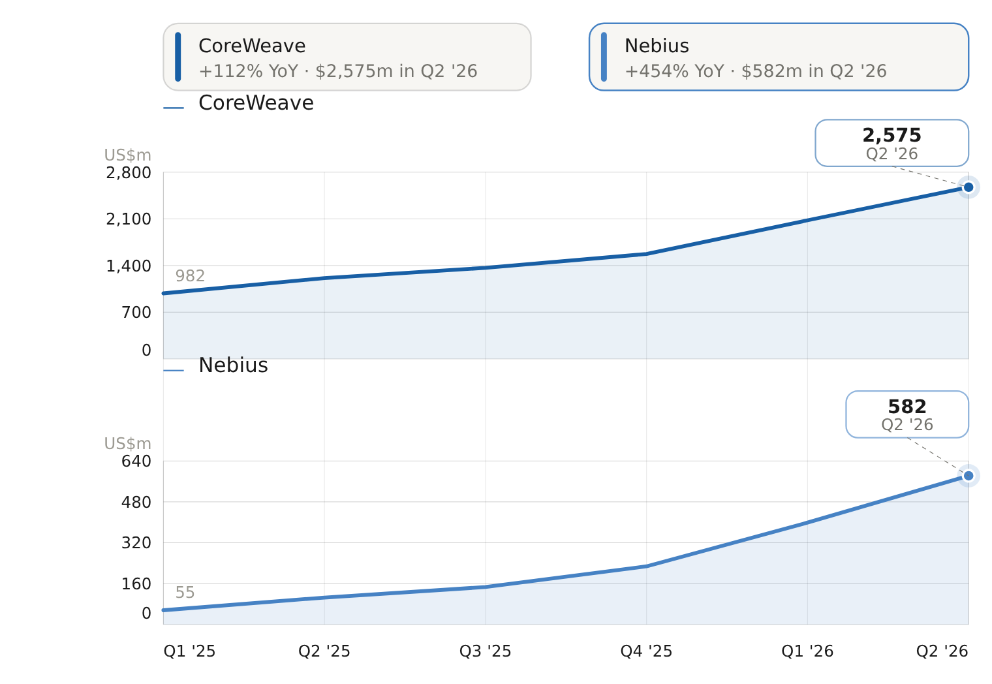
Task: Click the US$m unit label above the 640 tick
Action: 128,444
